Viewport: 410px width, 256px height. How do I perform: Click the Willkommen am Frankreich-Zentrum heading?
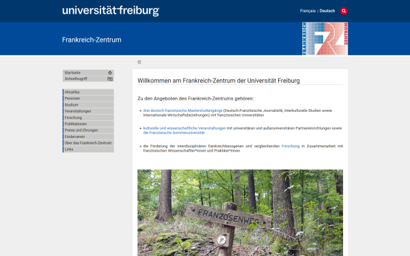pos(219,81)
